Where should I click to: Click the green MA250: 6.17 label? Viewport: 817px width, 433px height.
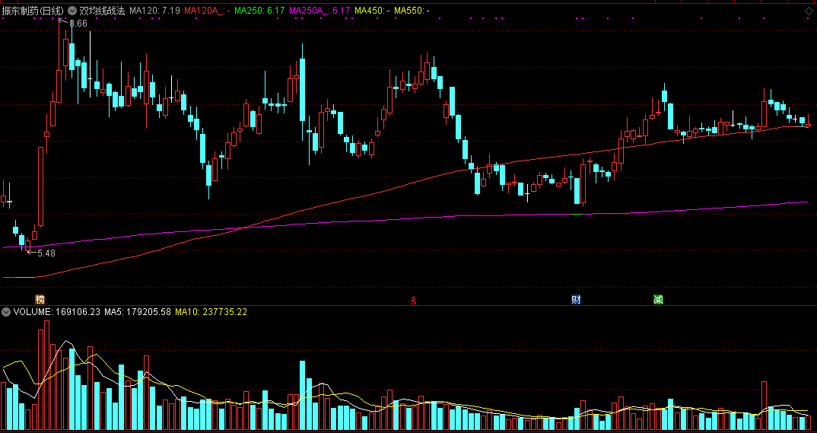(259, 11)
